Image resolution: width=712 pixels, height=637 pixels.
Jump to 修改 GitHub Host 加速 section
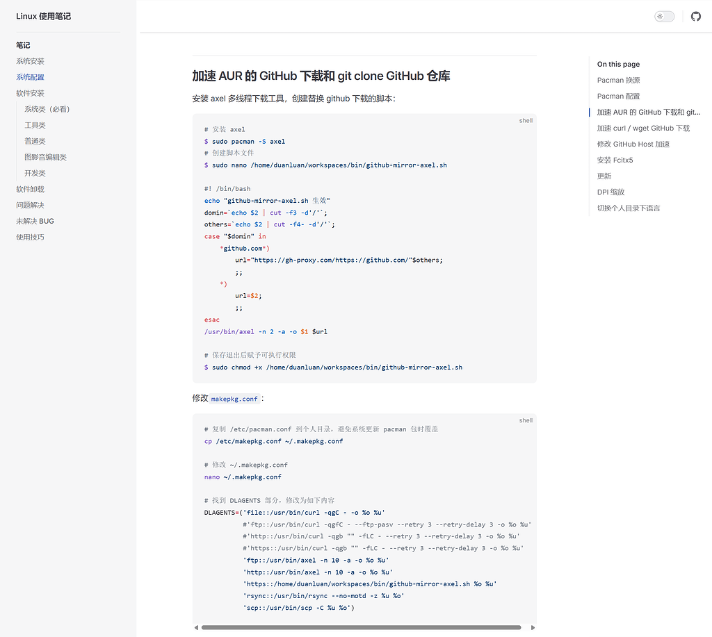(633, 144)
